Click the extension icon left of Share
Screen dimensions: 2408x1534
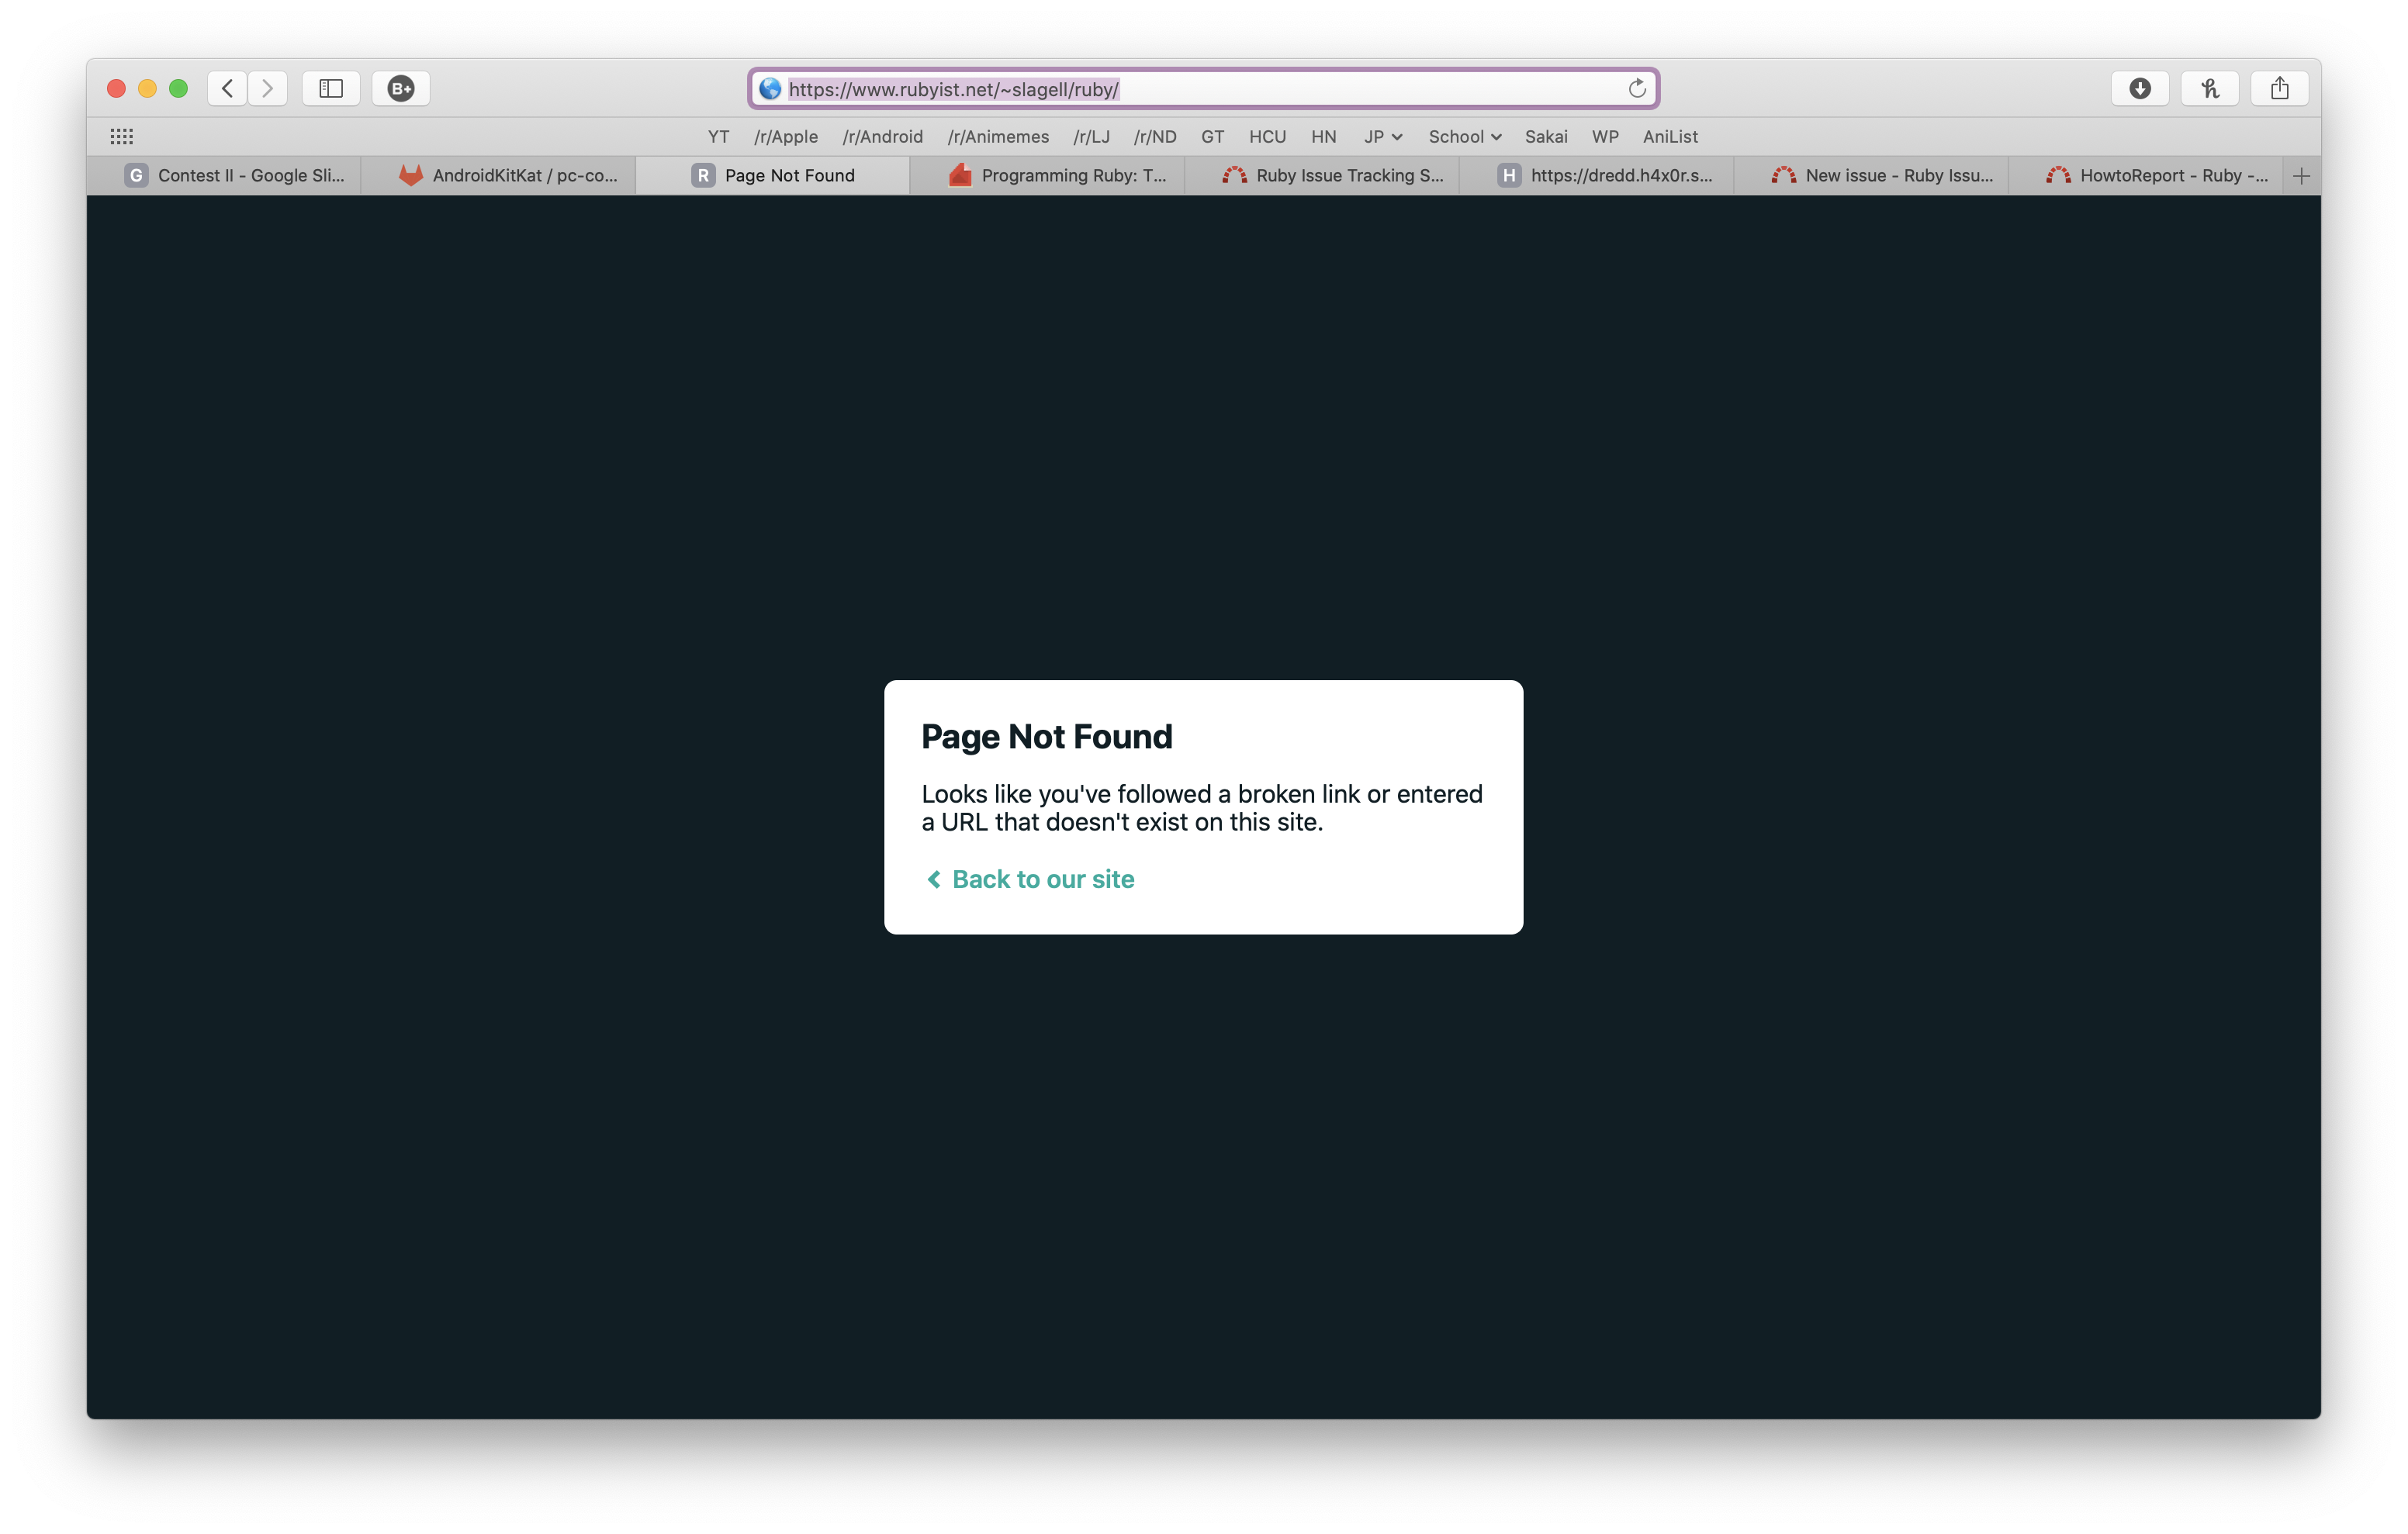2209,88
